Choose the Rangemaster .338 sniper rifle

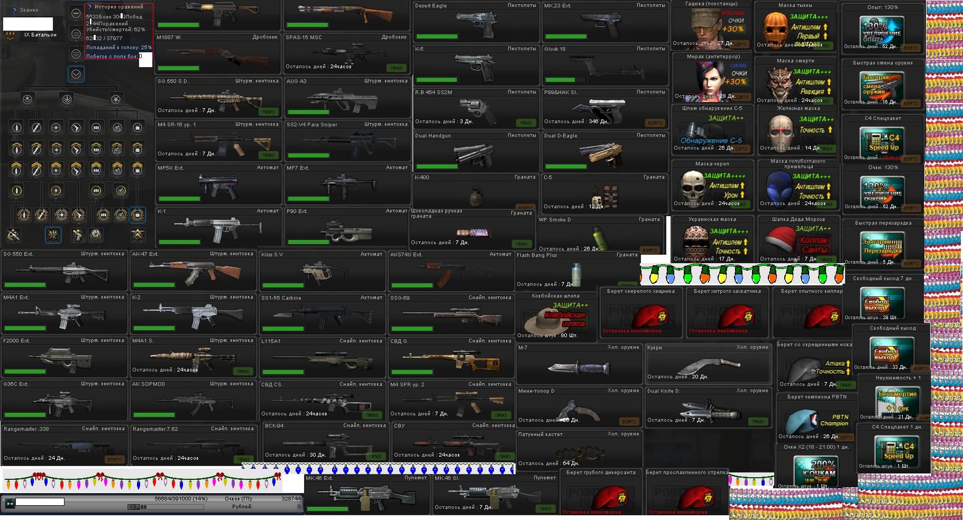(65, 445)
